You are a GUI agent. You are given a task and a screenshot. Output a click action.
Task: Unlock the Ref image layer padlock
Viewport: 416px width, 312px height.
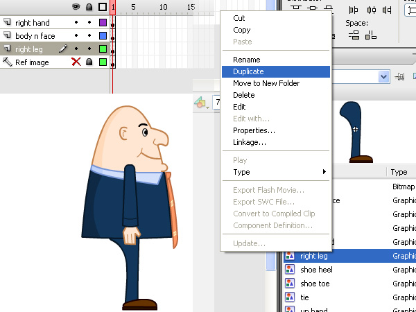89,62
